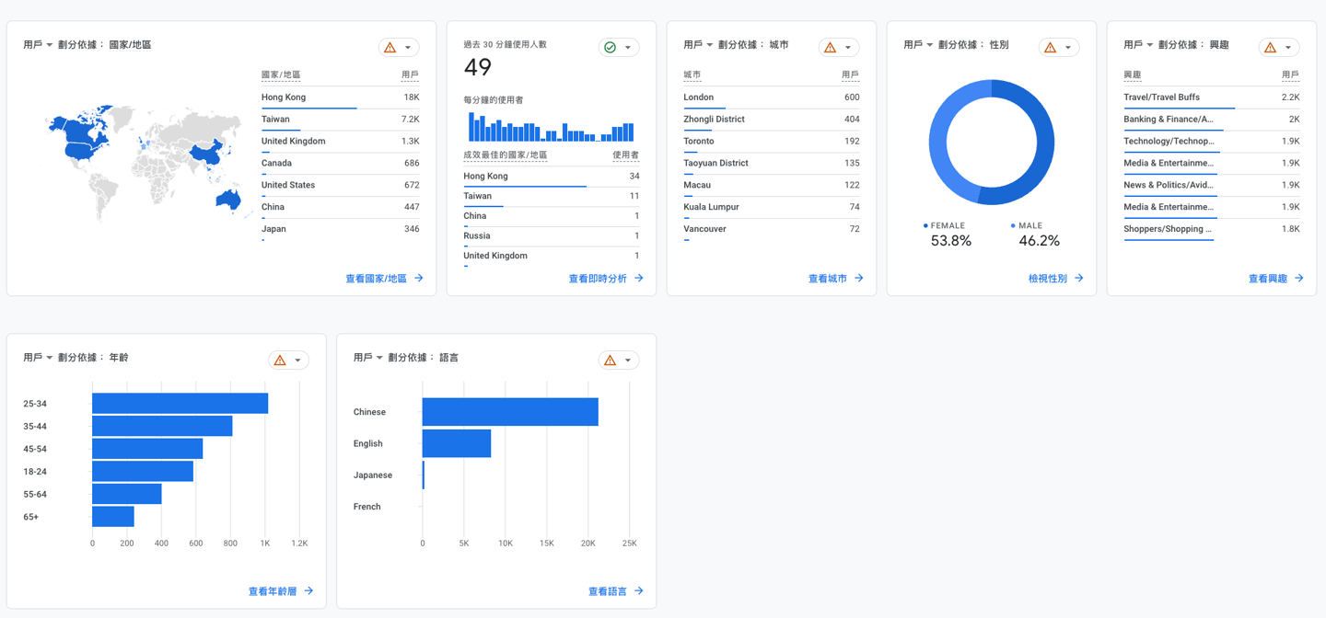Open 用戶 metric dropdown on city card
This screenshot has width=1326, height=618.
click(698, 45)
